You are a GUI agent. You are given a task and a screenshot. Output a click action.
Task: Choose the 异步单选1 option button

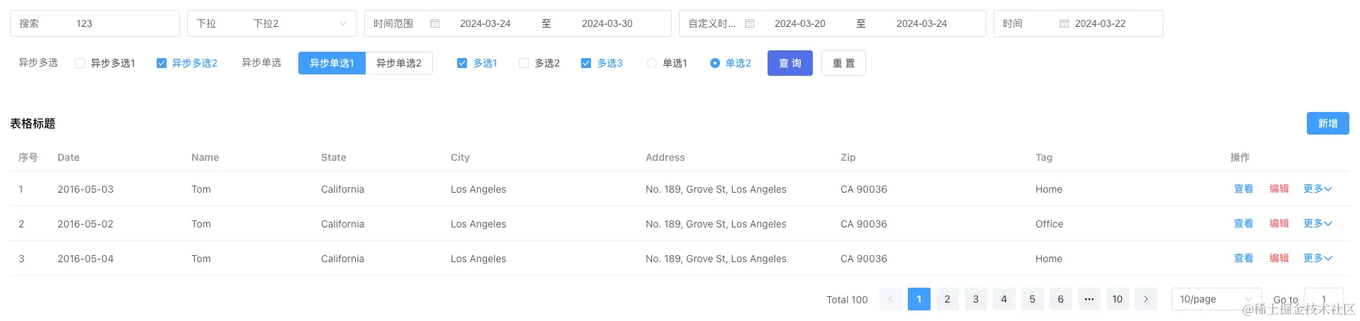coord(332,63)
